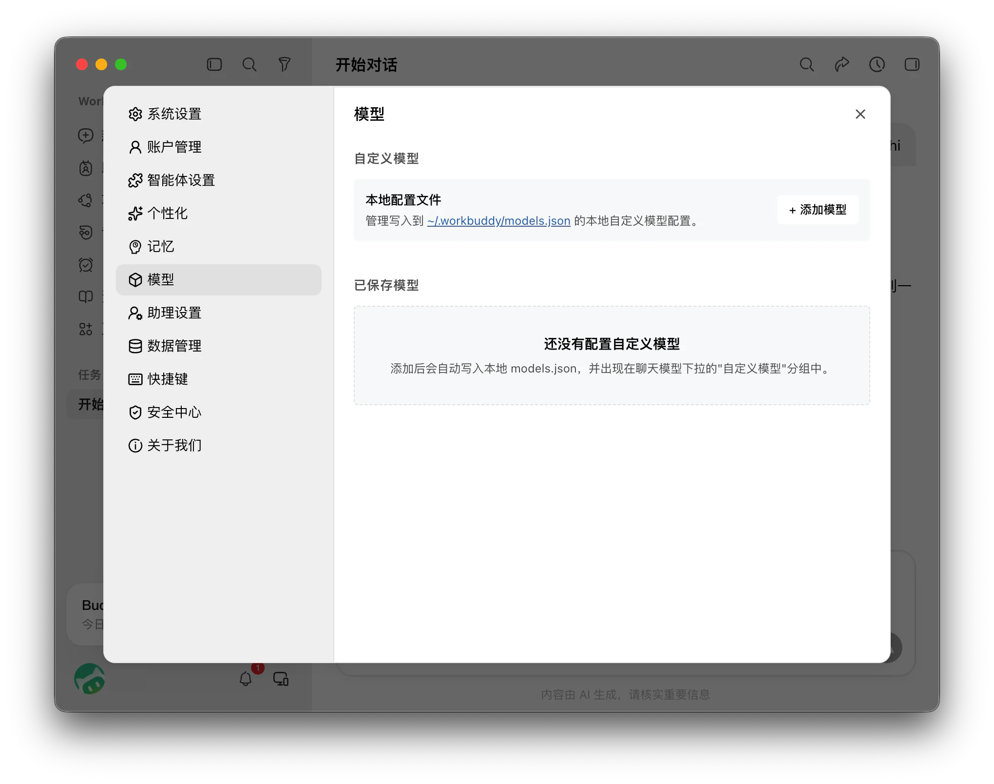994x784 pixels.
Task: Click the share arrow icon
Action: pos(842,64)
